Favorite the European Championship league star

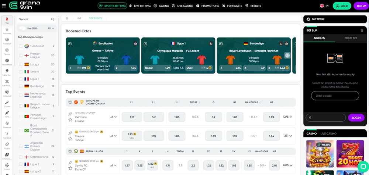pyautogui.click(x=70, y=102)
